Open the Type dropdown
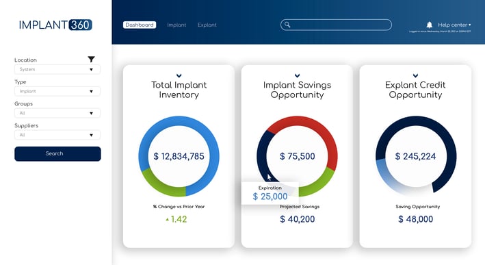 [x=57, y=91]
